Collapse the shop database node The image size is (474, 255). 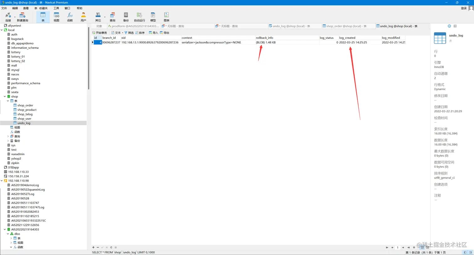pyautogui.click(x=5, y=96)
